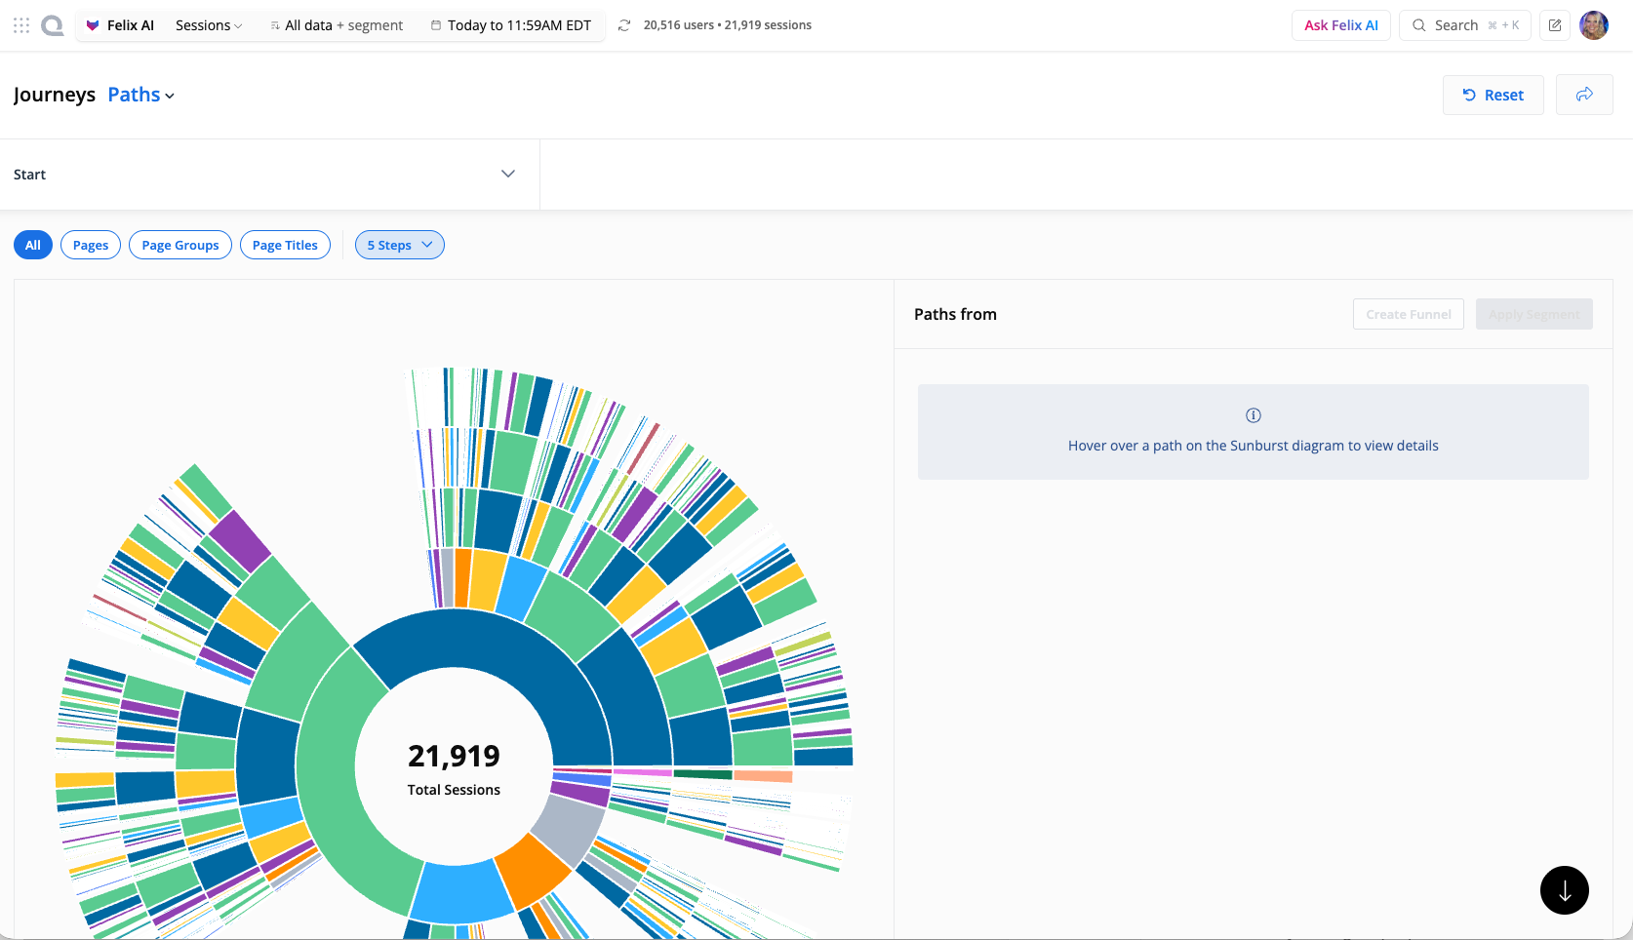The image size is (1633, 940).
Task: Open the Paths view dropdown
Action: click(141, 95)
